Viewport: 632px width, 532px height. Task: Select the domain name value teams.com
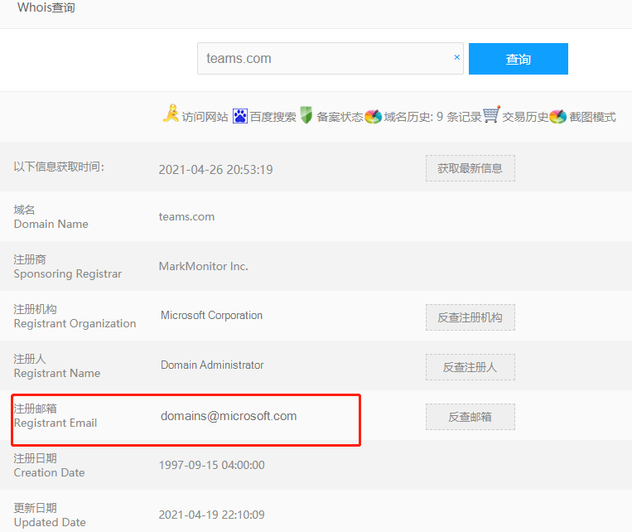click(x=186, y=216)
